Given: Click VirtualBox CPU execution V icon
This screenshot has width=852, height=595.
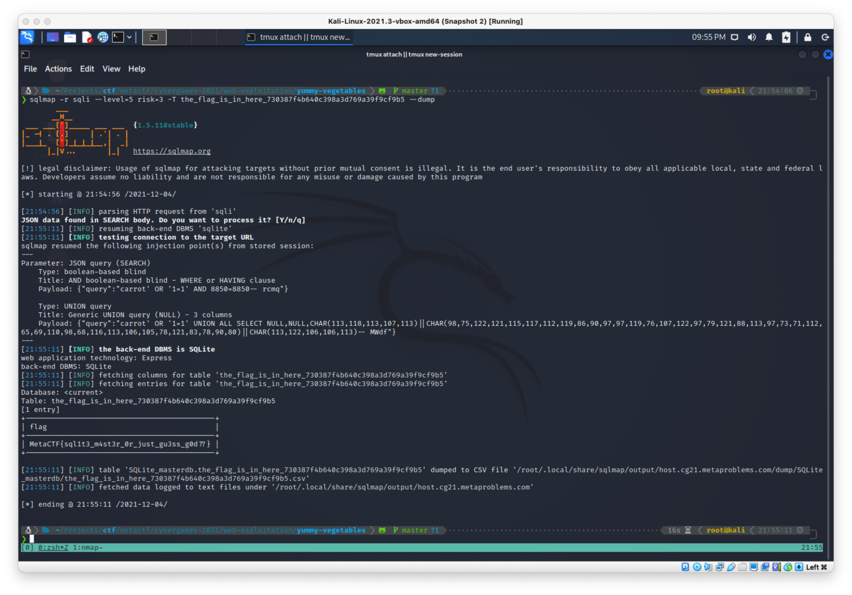Looking at the screenshot, I should point(776,567).
